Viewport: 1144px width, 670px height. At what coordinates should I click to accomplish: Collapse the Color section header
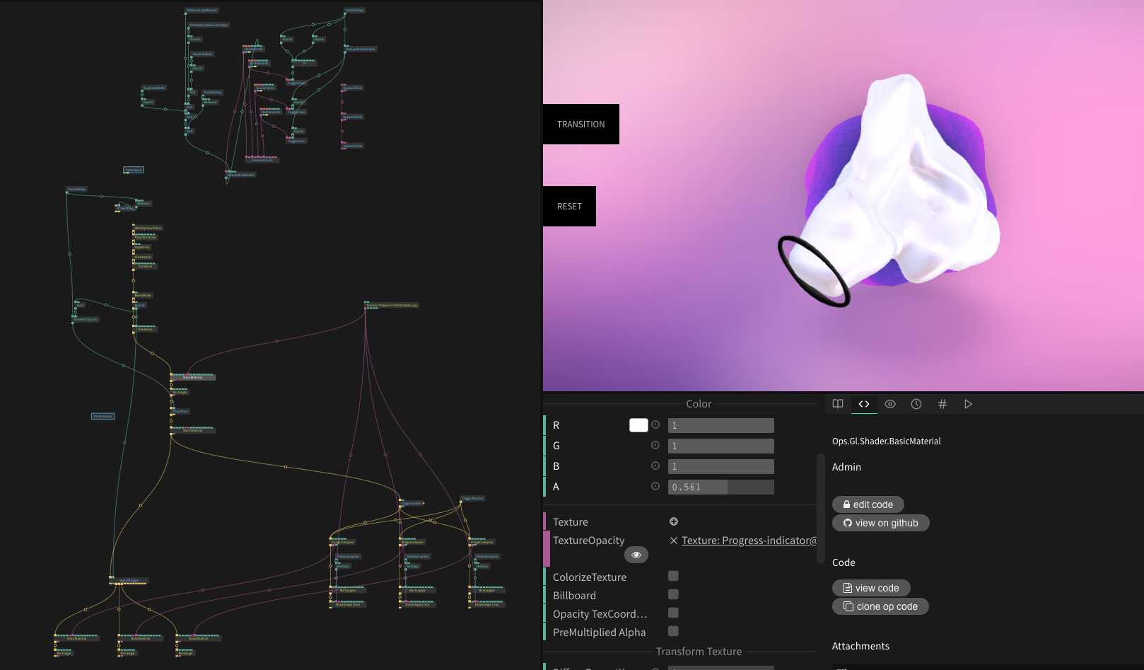click(699, 403)
